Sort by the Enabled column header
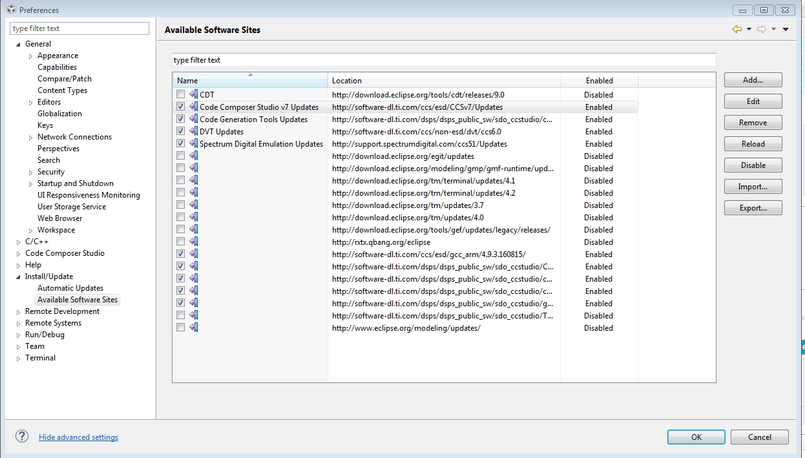The width and height of the screenshot is (805, 458). (x=599, y=80)
